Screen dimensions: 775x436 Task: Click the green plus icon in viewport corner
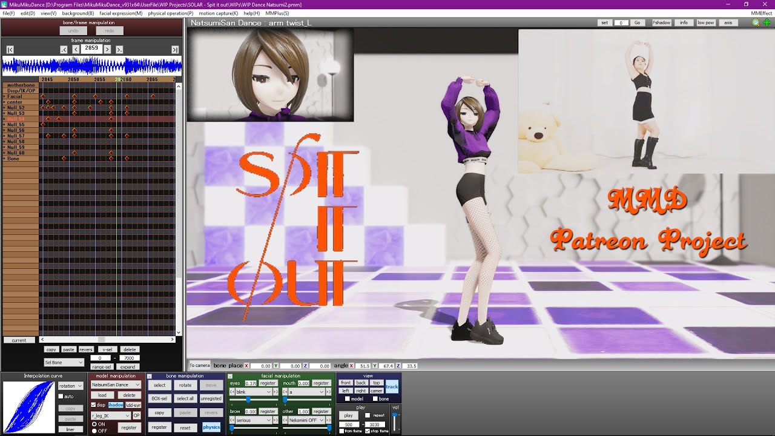(767, 22)
